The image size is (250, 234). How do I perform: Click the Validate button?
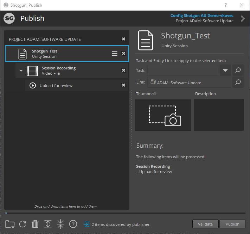(205, 224)
